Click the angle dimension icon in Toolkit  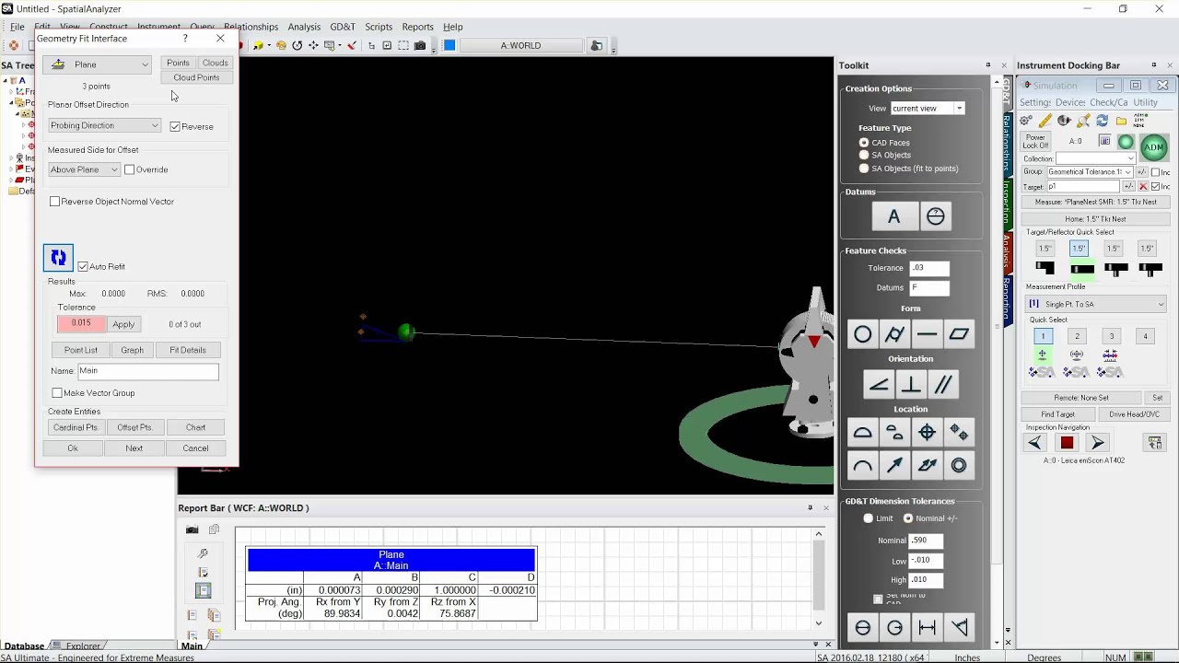(x=960, y=627)
